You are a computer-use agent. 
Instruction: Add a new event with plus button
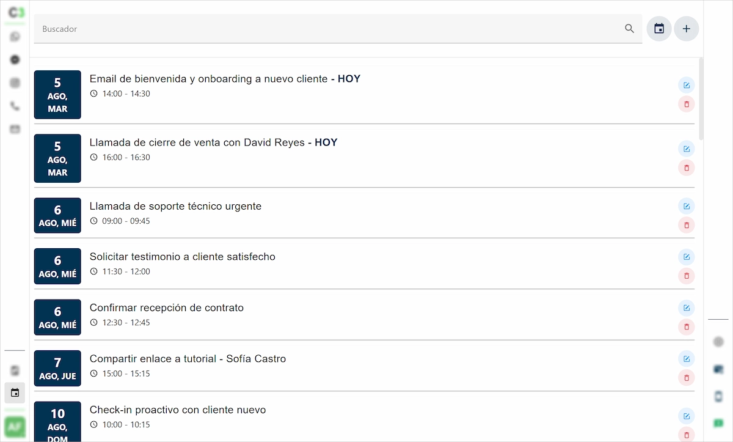686,29
